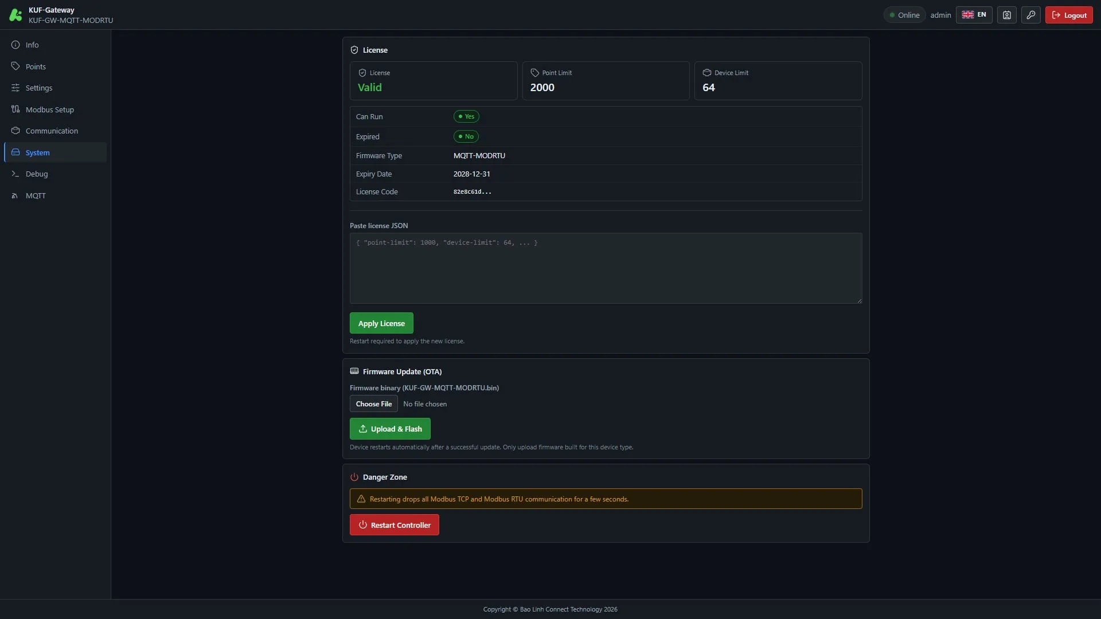Focus the Paste license JSON textarea
The height and width of the screenshot is (619, 1101).
point(606,268)
